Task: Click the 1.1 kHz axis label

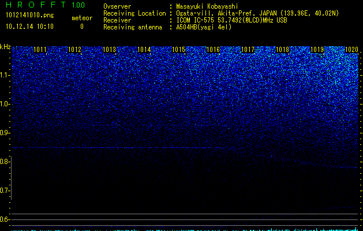Action: point(5,75)
